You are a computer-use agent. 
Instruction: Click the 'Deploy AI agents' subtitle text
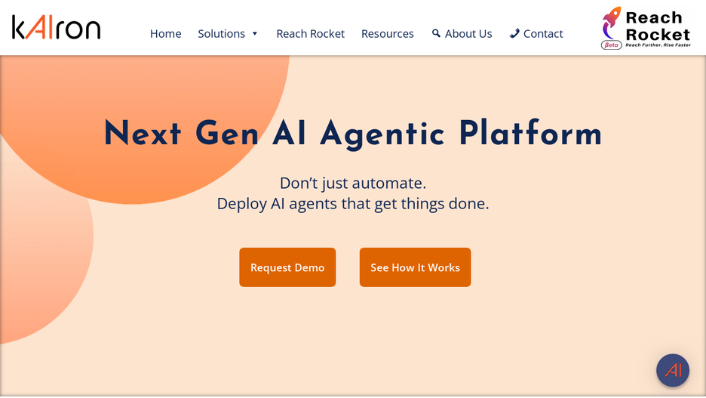pyautogui.click(x=353, y=204)
